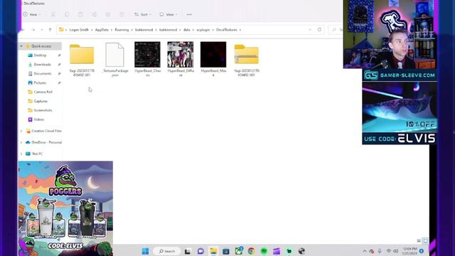Open Spotify from the taskbar
This screenshot has height=256, width=455.
pyautogui.click(x=264, y=251)
